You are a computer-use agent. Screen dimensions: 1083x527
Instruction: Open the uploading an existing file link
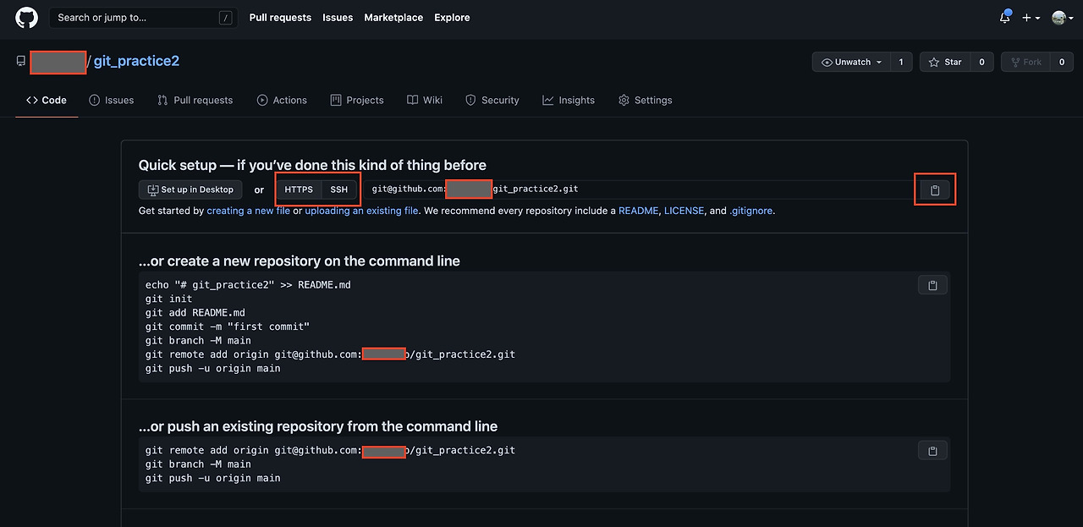tap(361, 211)
